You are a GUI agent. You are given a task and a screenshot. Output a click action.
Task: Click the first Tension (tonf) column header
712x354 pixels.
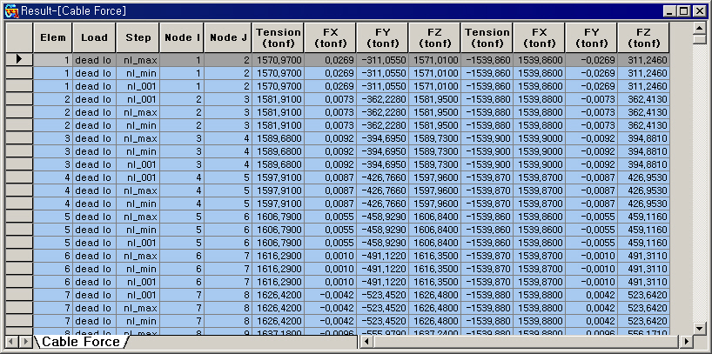(279, 37)
